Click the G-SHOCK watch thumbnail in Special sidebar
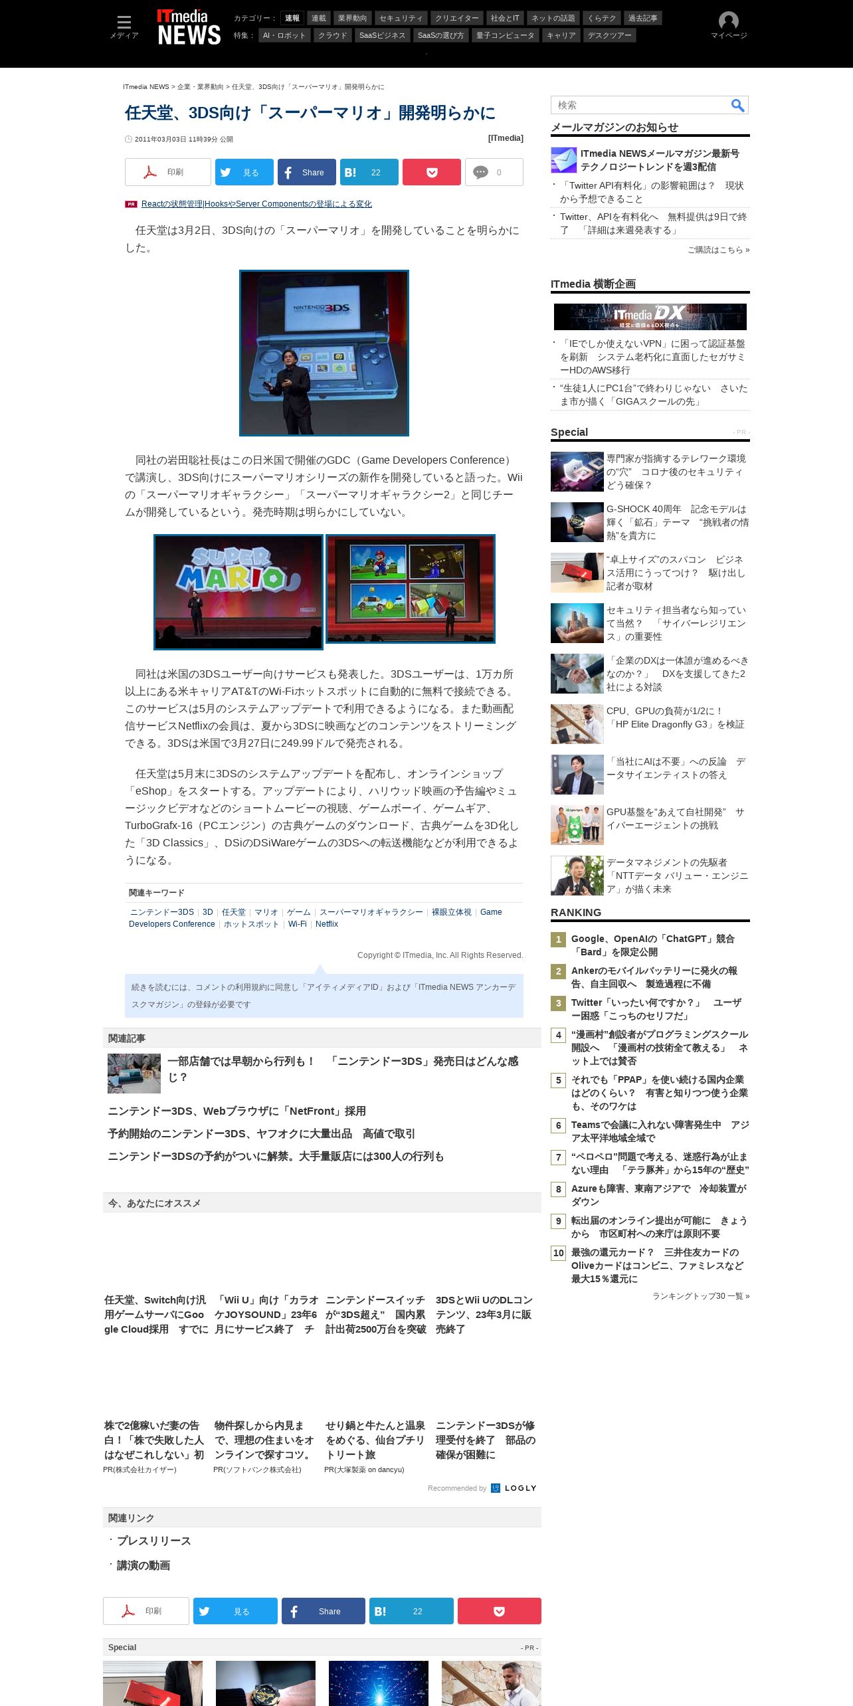This screenshot has width=853, height=1706. 577,522
